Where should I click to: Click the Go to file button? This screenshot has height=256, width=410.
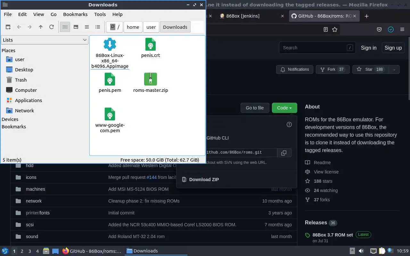coord(255,108)
